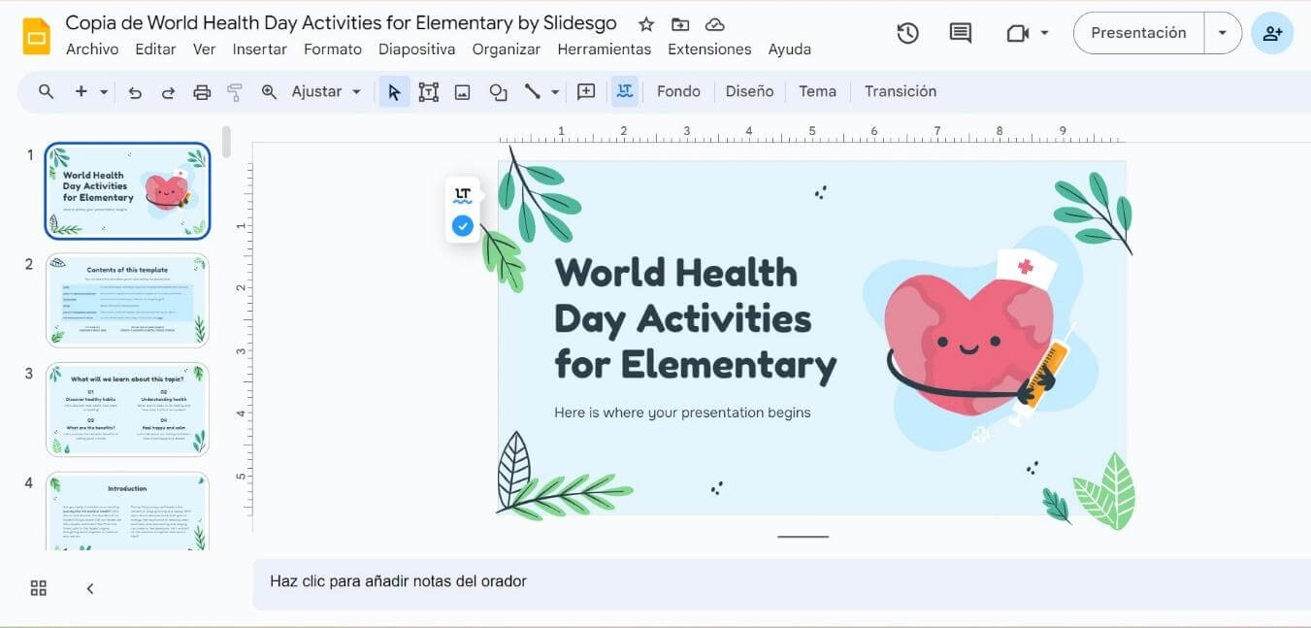
Task: Open the Insertar menu
Action: click(x=260, y=49)
